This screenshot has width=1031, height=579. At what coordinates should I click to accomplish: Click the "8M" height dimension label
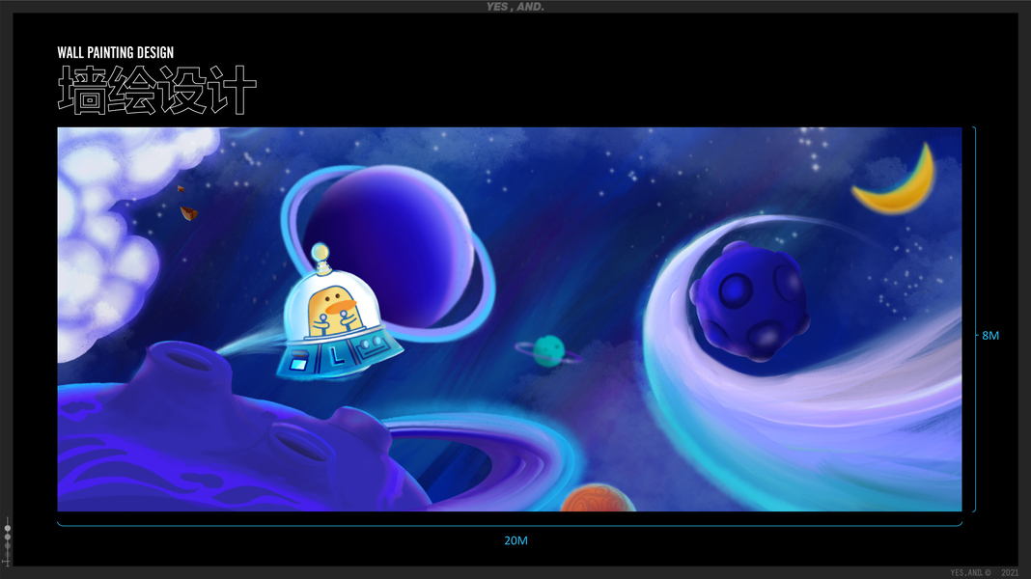click(990, 336)
